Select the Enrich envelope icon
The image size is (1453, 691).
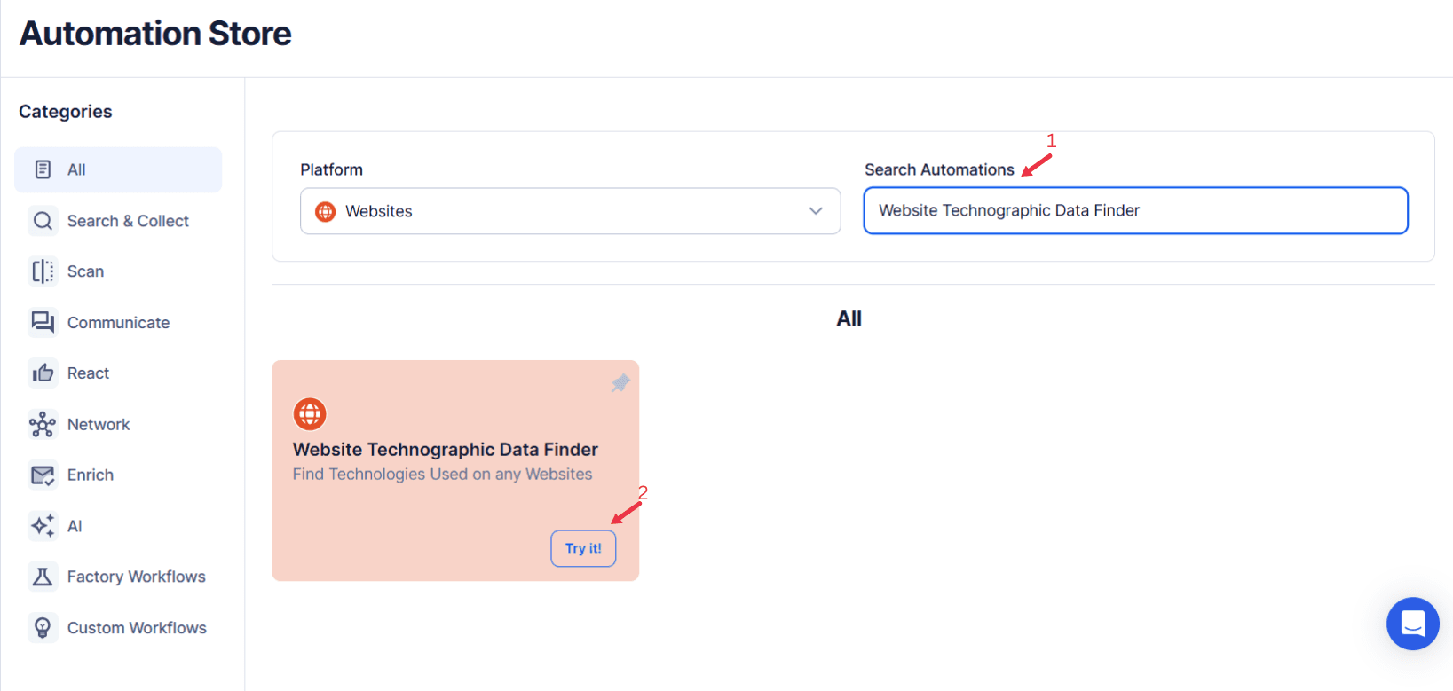[x=42, y=475]
